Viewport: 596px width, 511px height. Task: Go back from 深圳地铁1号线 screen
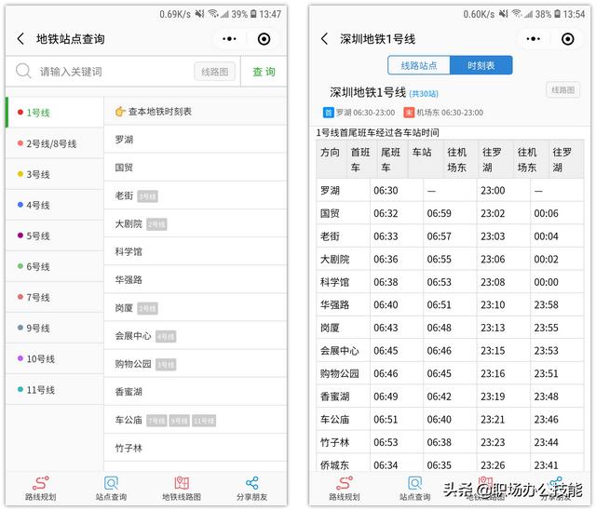(x=324, y=39)
